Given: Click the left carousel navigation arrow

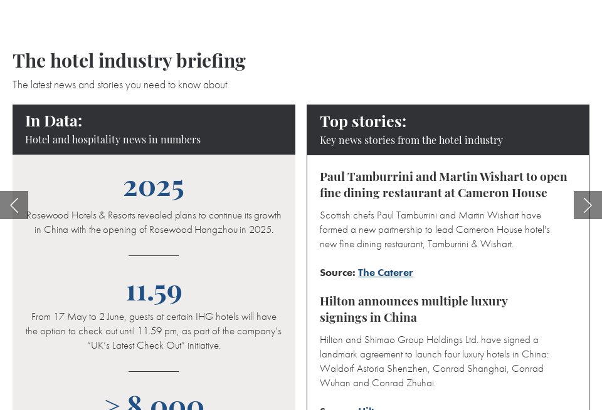Looking at the screenshot, I should click(x=14, y=205).
